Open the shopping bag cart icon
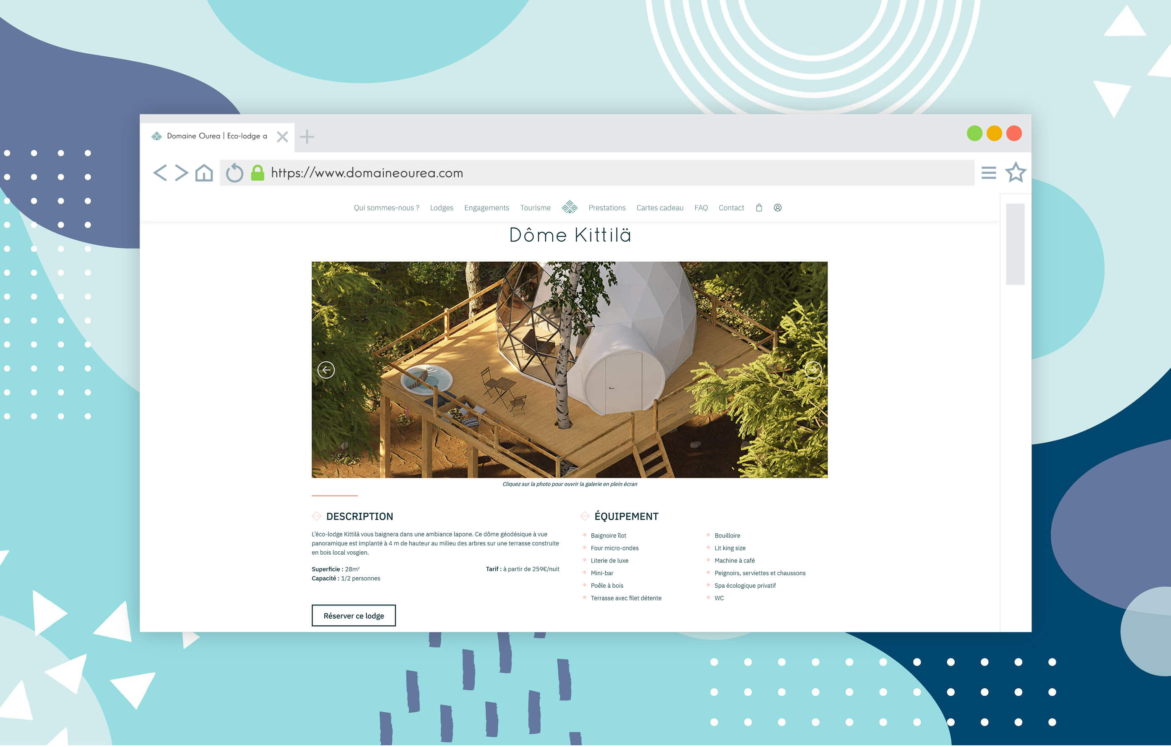This screenshot has width=1171, height=747. pos(759,208)
